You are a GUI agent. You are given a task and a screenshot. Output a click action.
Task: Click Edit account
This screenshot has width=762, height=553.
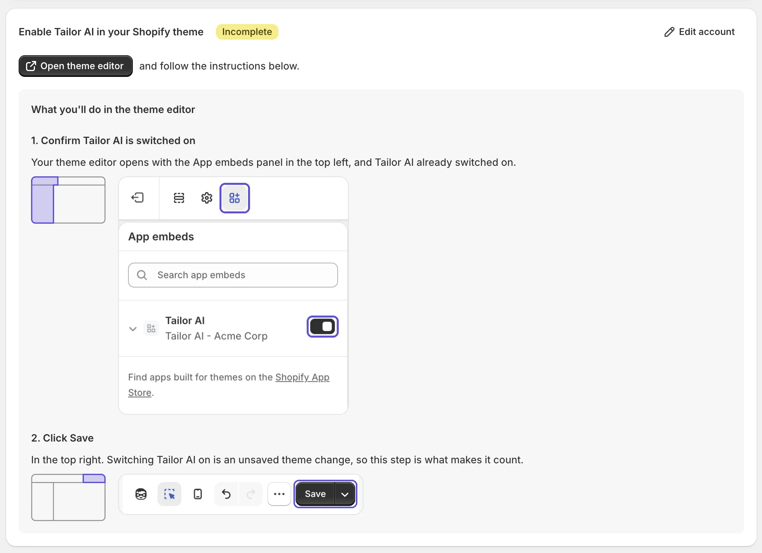pos(699,32)
